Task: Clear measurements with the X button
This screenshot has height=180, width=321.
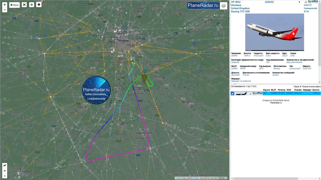Action: (x=5, y=171)
